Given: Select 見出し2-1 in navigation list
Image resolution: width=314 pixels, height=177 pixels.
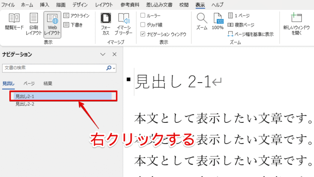Looking at the screenshot, I should 62,96.
